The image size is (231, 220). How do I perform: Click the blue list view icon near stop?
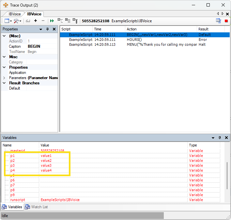(x=218, y=21)
